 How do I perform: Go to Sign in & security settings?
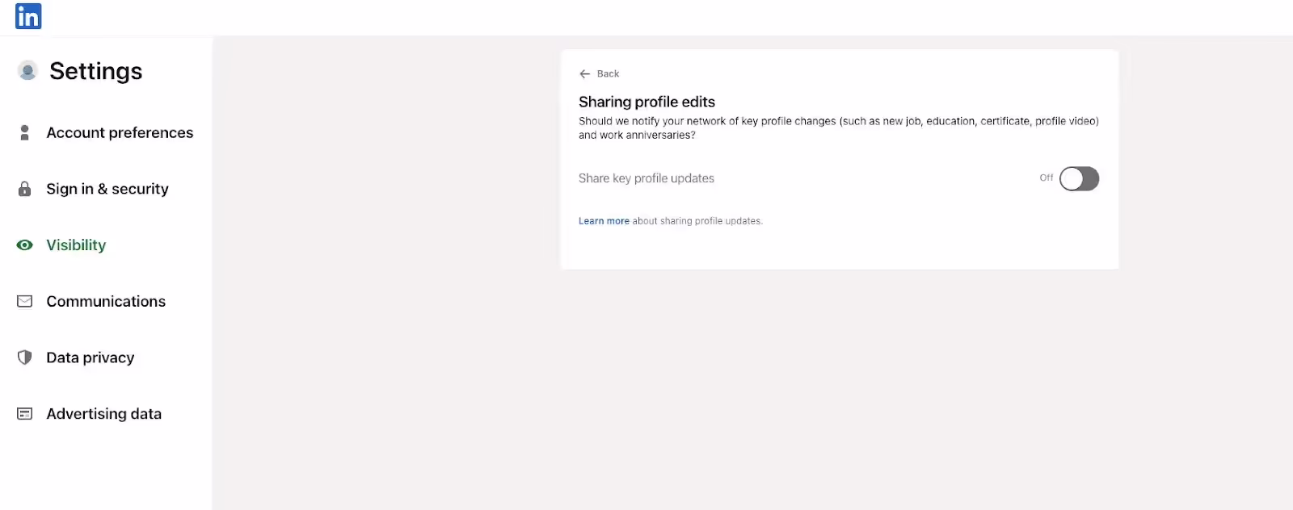coord(107,189)
